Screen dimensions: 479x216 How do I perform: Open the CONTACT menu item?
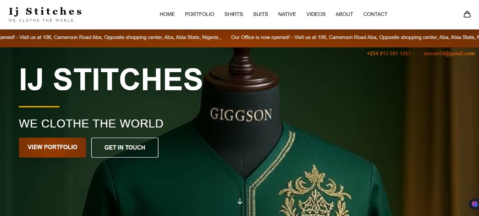[375, 14]
